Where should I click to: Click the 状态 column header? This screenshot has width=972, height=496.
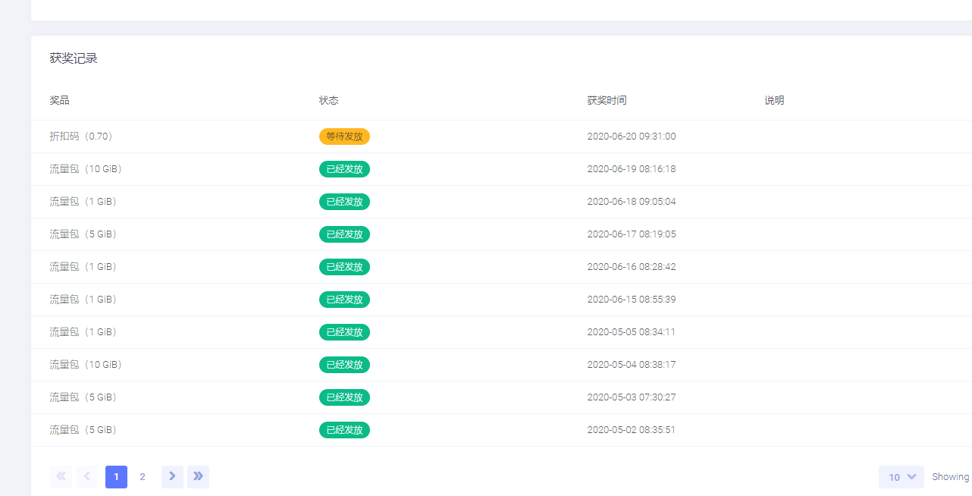[328, 100]
